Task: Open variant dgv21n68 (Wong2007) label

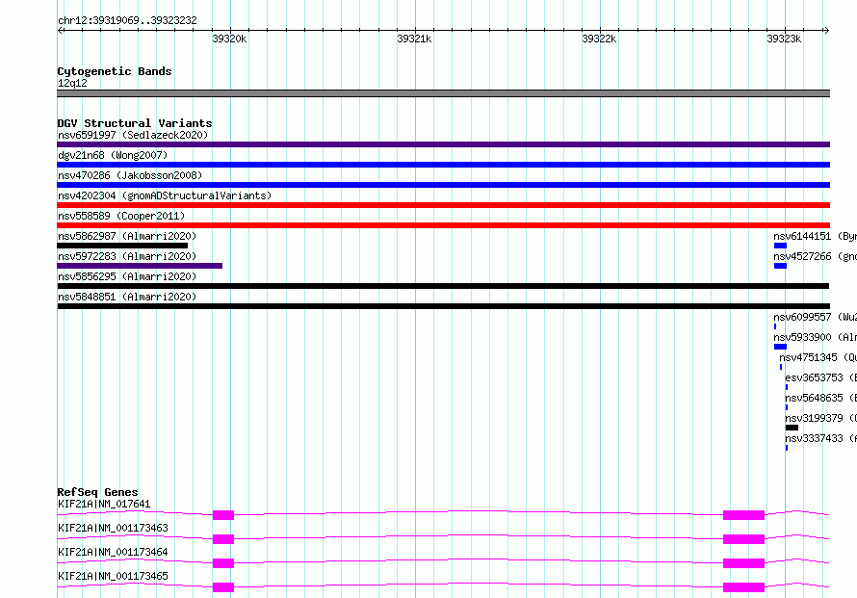Action: pos(113,155)
